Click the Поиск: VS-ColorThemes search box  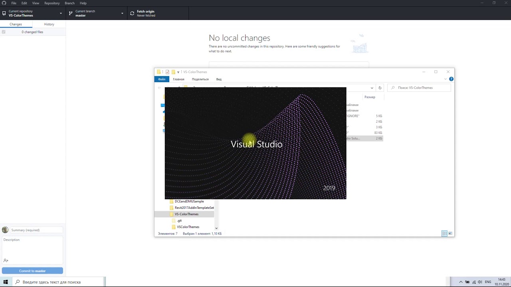click(419, 88)
